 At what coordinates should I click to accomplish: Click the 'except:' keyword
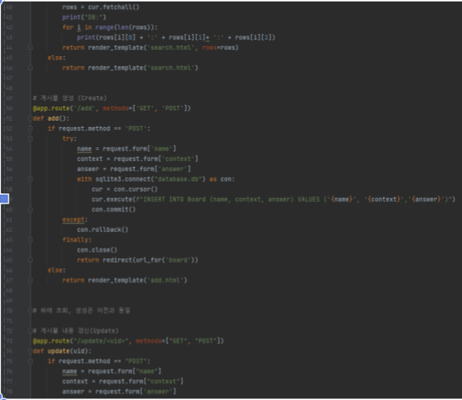(x=75, y=219)
